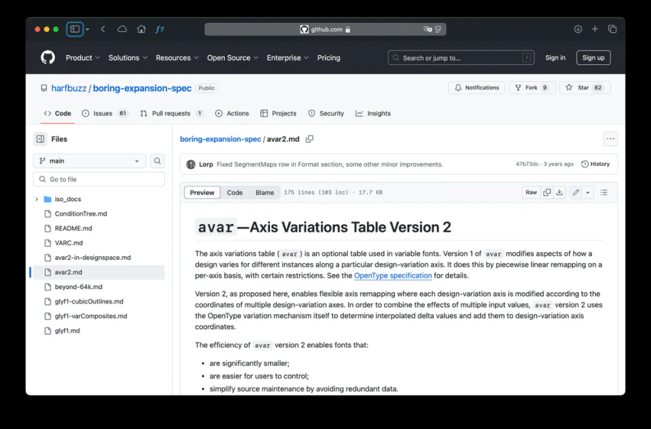Viewport: 651px width, 429px height.
Task: Open the iCloud tabs cloud icon
Action: [122, 29]
